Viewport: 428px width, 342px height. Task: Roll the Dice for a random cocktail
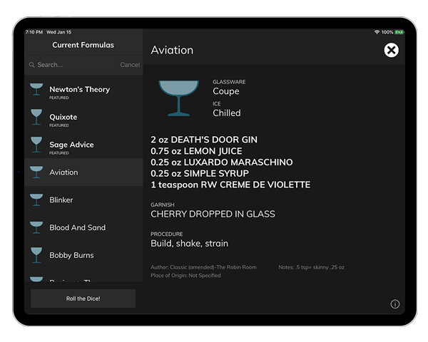[x=83, y=299]
